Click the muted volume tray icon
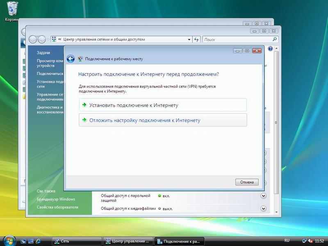Image resolution: width=328 pixels, height=246 pixels. coord(310,241)
